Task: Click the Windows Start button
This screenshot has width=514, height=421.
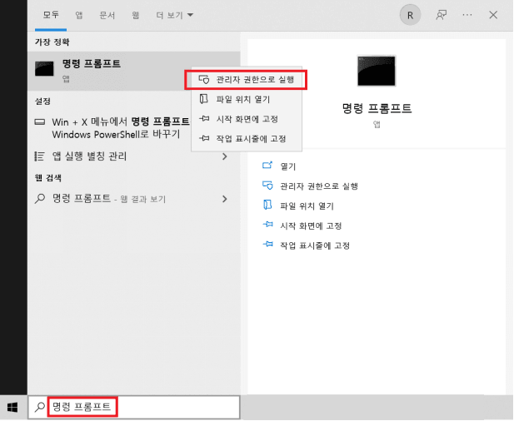Action: click(x=12, y=408)
